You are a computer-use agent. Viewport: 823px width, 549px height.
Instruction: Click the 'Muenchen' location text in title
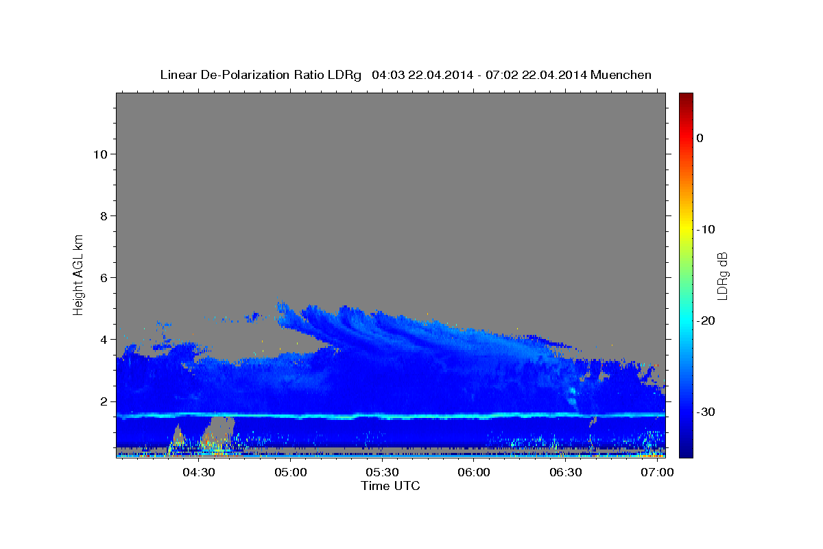tap(622, 75)
